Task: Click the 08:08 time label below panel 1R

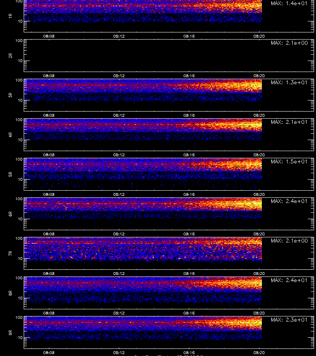Action: (49, 36)
